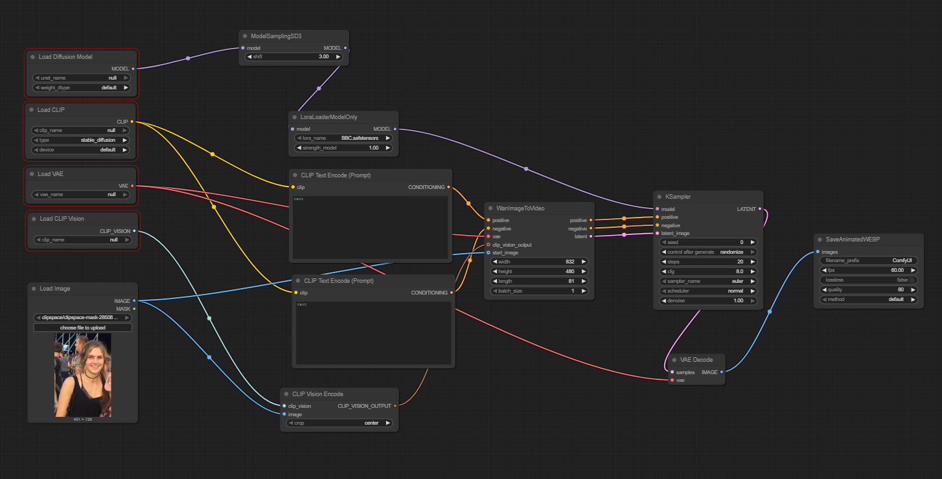This screenshot has width=942, height=479.
Task: Click the SaveAnimatedWEBP node title text
Action: pos(853,240)
